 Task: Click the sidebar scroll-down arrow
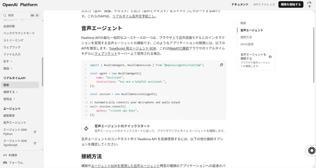[42, 150]
